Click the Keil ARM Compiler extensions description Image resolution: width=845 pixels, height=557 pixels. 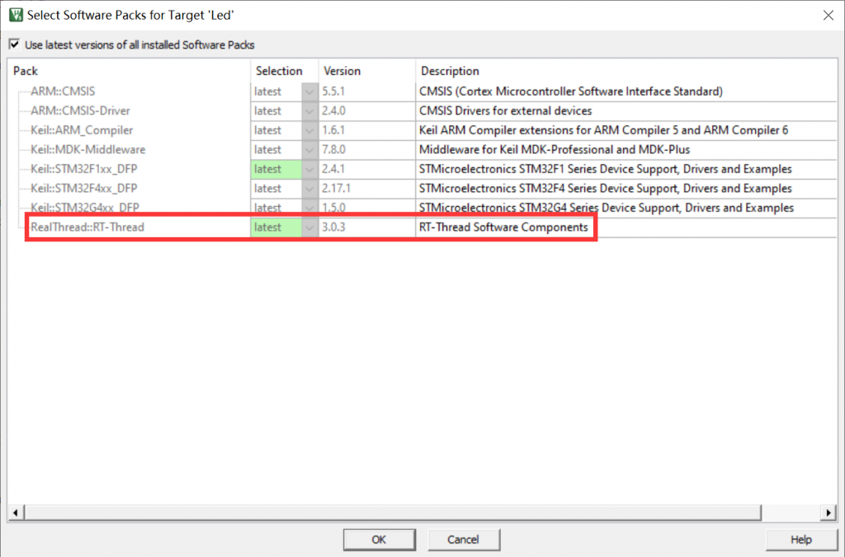[x=603, y=130]
